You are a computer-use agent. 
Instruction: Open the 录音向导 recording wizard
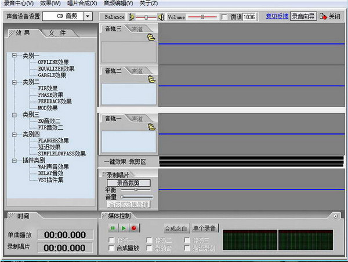click(x=303, y=16)
